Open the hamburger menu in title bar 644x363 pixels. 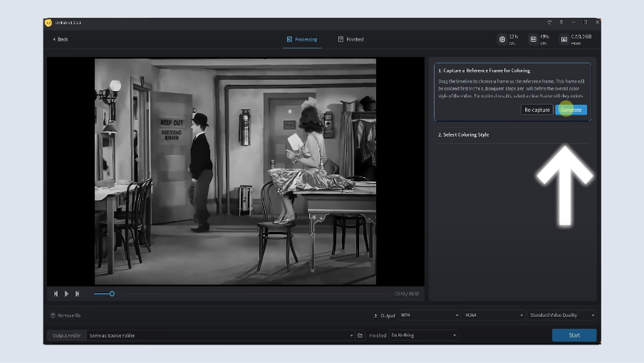(x=561, y=22)
